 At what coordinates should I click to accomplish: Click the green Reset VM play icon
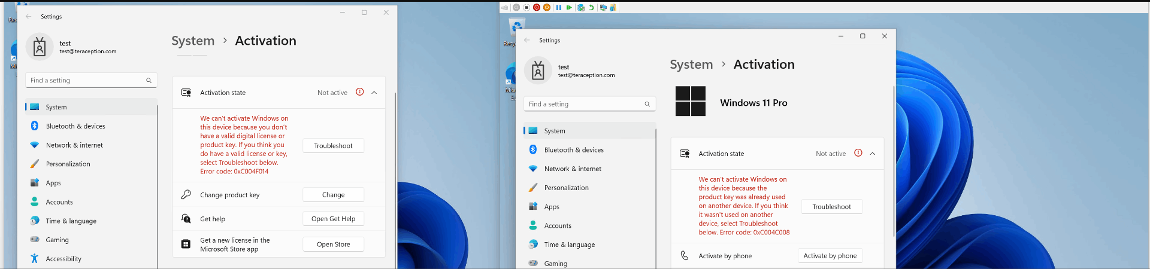tap(569, 7)
